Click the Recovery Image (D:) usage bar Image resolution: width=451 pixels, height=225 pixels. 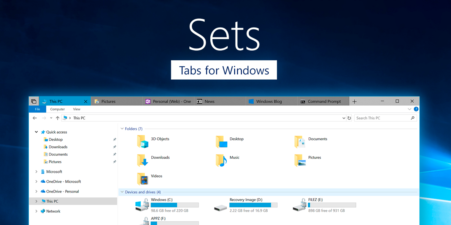coord(253,205)
